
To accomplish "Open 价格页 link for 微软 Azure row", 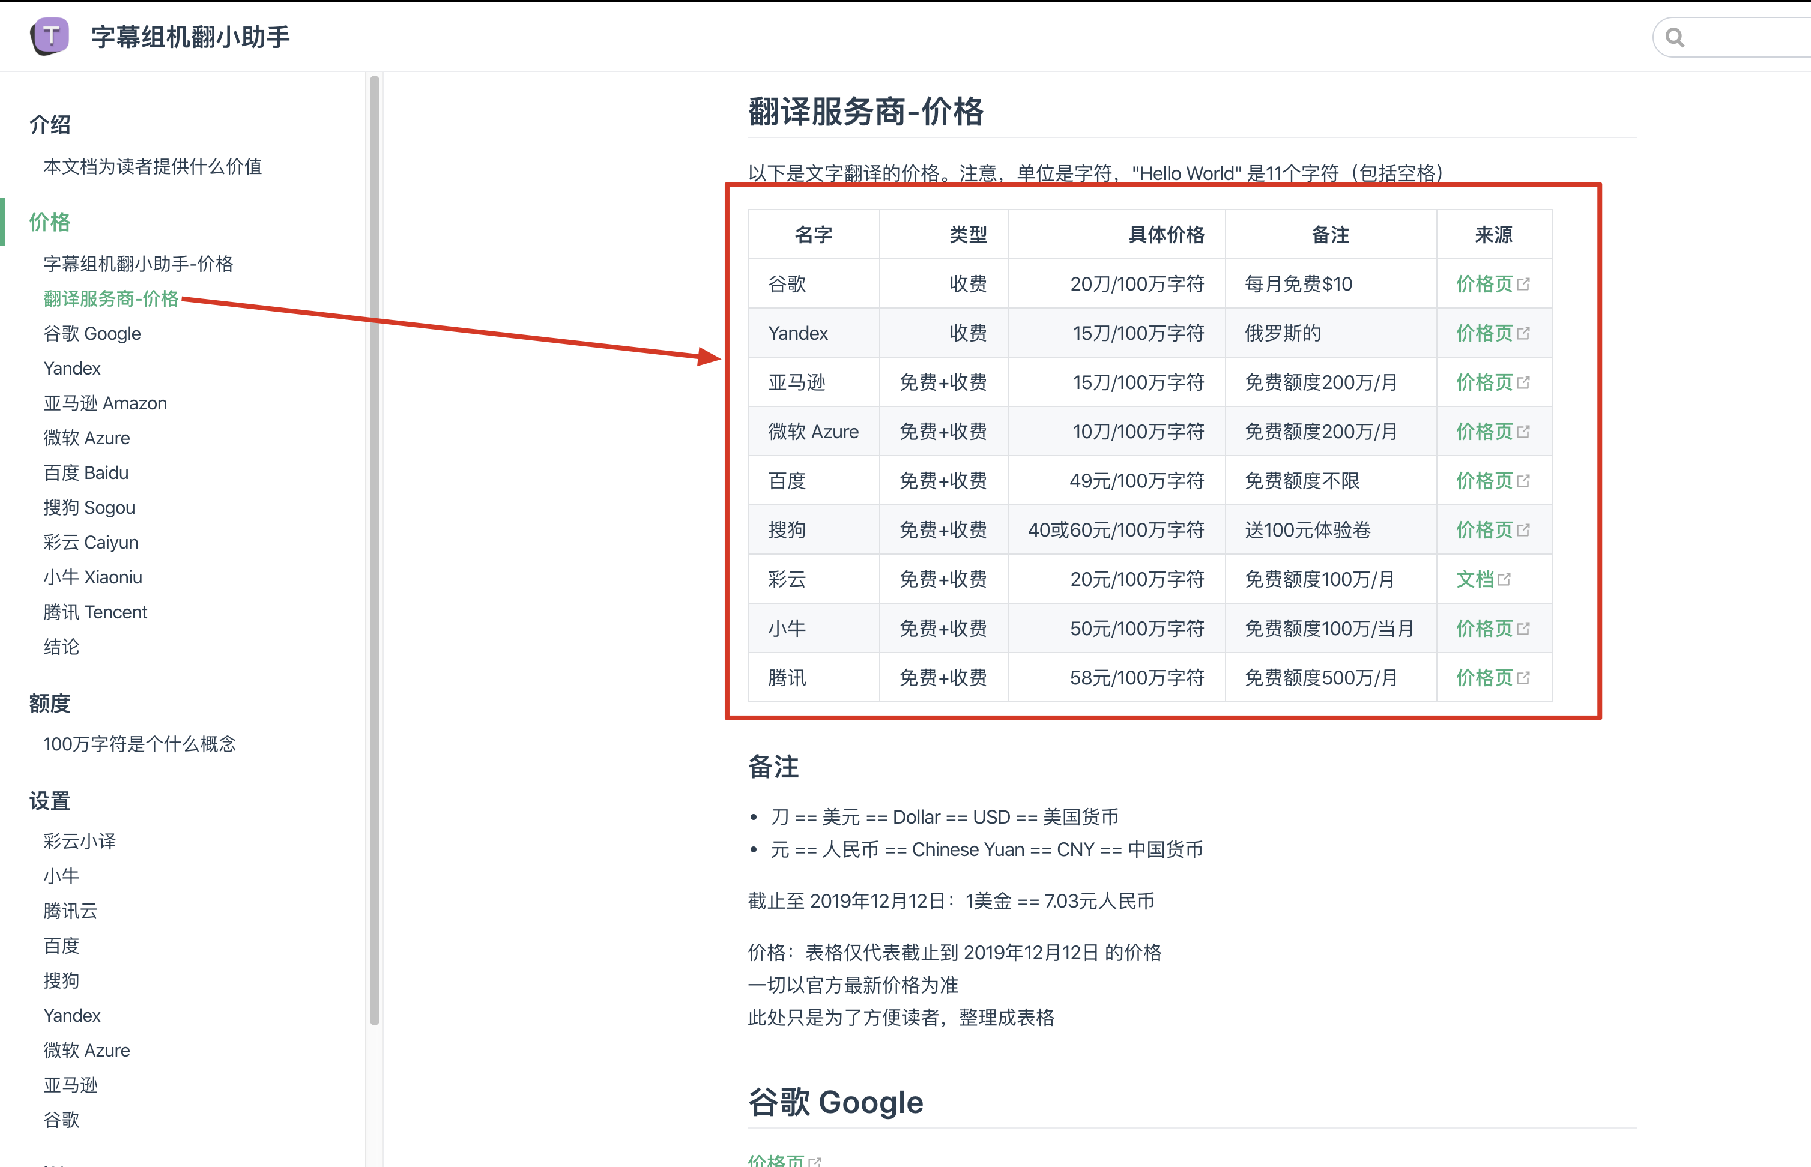I will (1484, 432).
